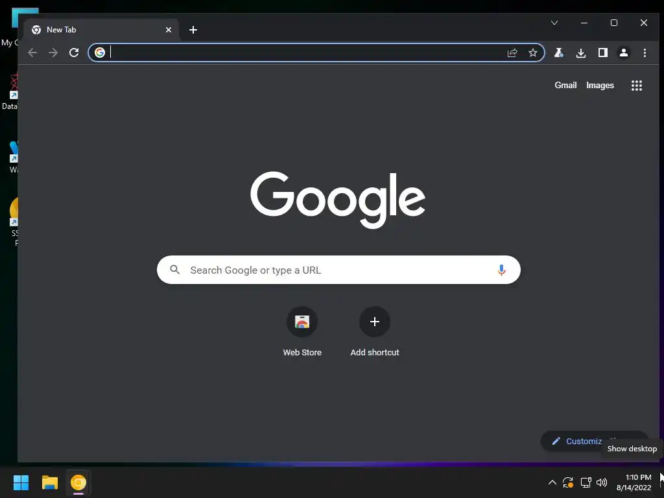Viewport: 664px width, 498px height.
Task: Open the Images link
Action: click(x=600, y=85)
